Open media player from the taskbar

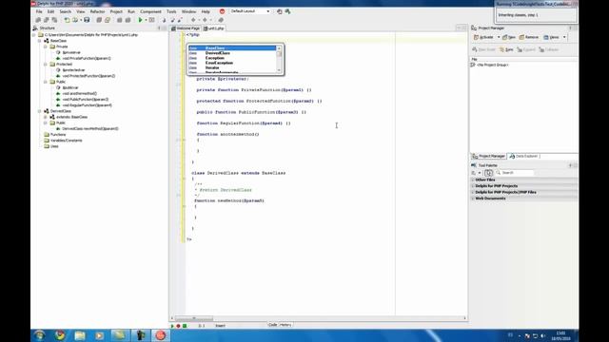99,335
